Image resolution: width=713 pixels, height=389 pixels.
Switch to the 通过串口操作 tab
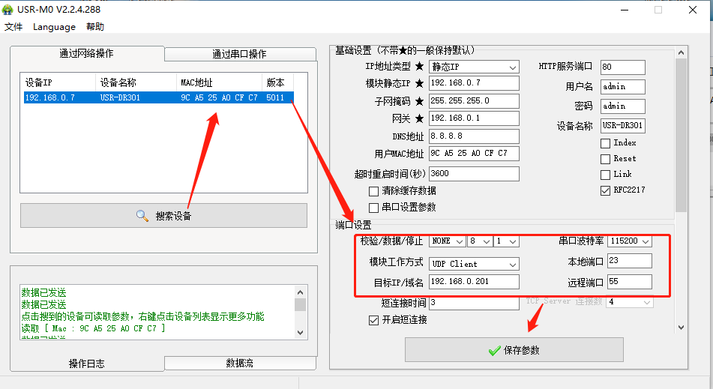(x=239, y=54)
